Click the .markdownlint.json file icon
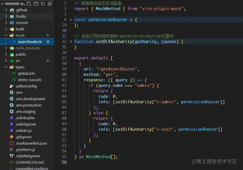This screenshot has width=243, height=170. [12, 143]
